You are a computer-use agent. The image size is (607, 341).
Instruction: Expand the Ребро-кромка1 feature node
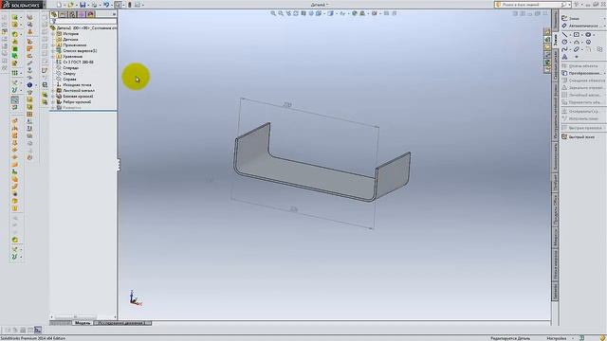coord(53,102)
